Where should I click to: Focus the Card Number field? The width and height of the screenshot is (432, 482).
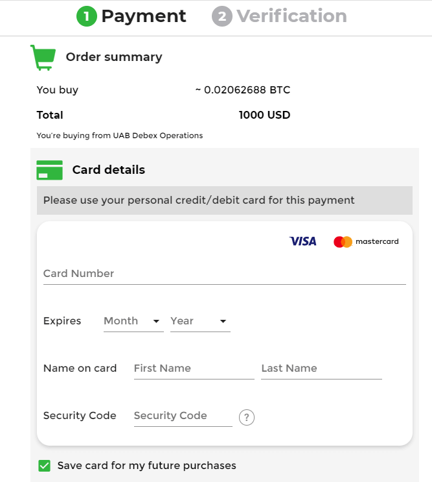224,274
